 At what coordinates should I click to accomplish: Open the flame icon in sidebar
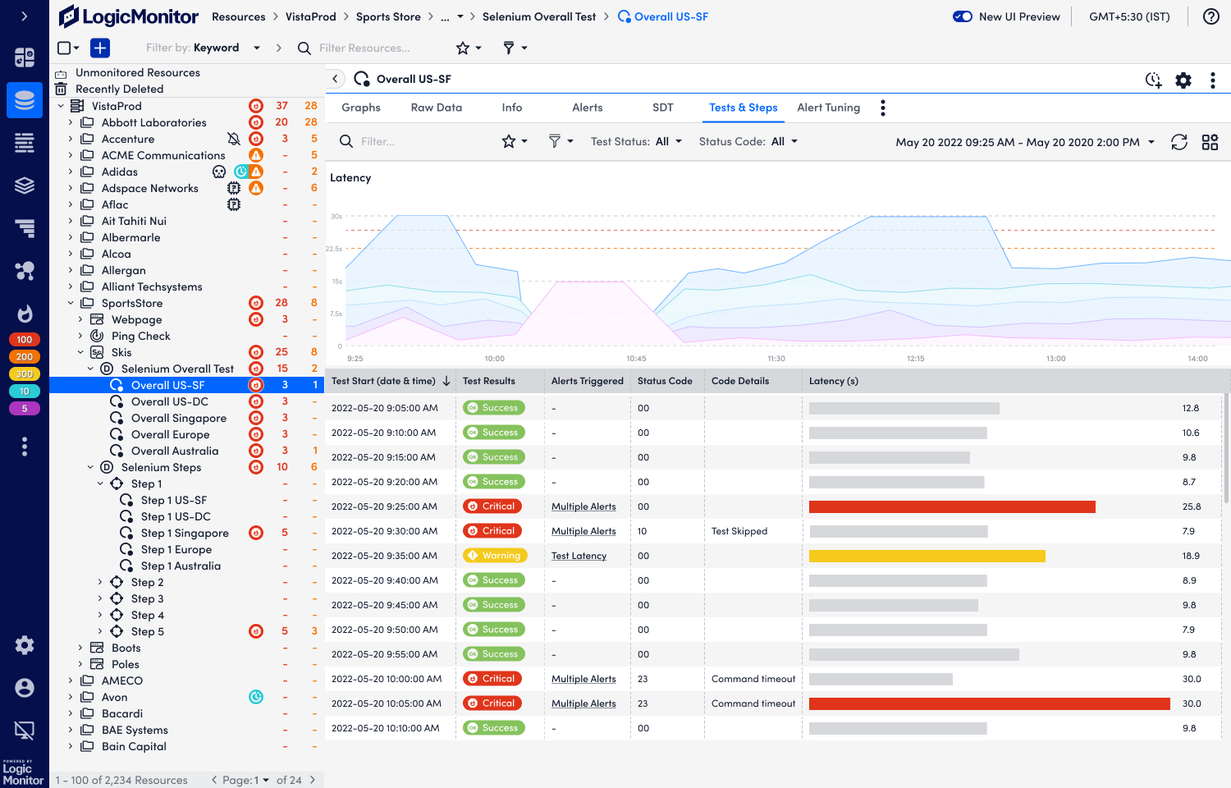click(25, 314)
